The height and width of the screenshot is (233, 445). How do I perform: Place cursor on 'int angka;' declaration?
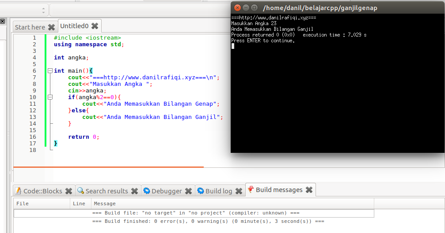tap(71, 58)
